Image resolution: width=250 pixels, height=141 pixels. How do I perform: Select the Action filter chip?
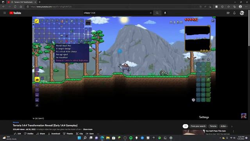[x=224, y=126]
